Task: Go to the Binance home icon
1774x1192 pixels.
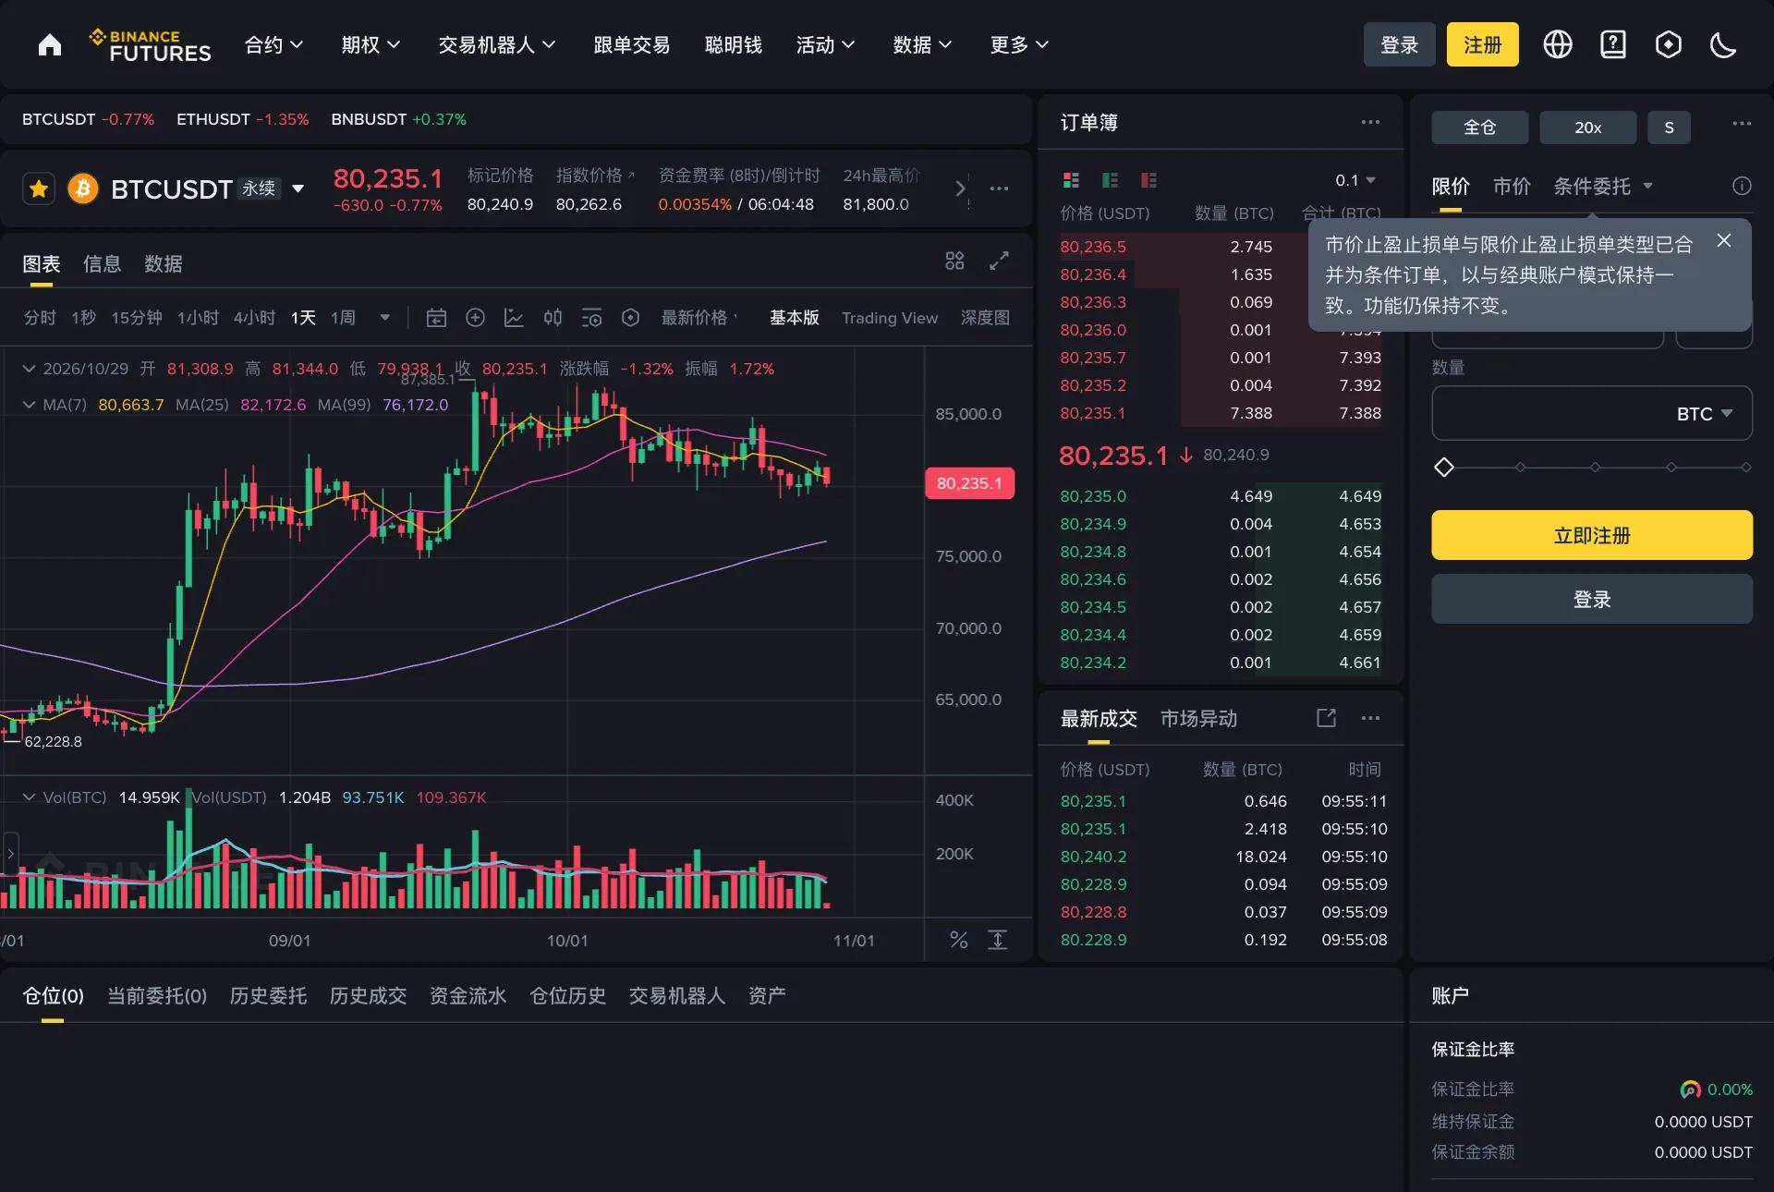Action: [x=50, y=44]
